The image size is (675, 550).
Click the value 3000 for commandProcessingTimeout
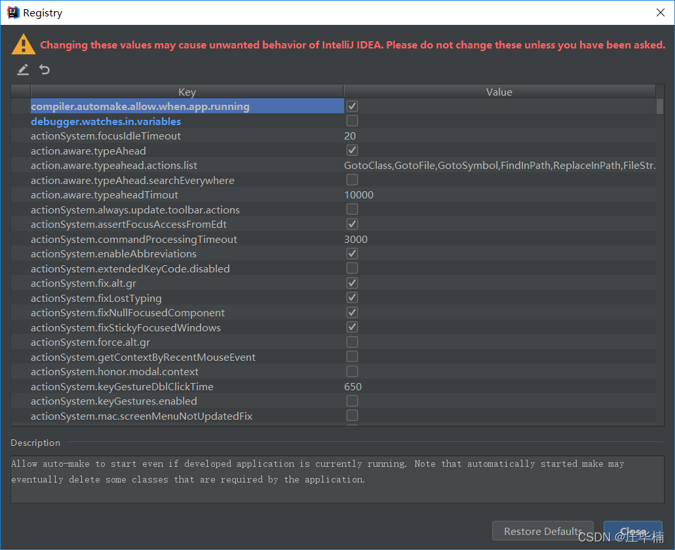[x=356, y=239]
